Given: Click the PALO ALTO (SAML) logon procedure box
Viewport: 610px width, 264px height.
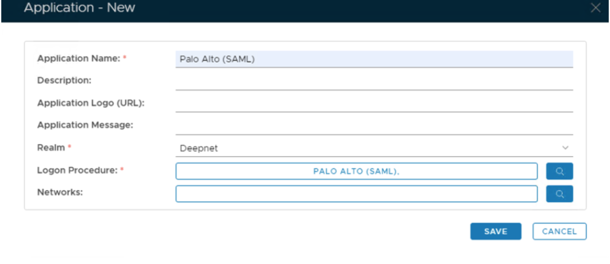Looking at the screenshot, I should (357, 171).
